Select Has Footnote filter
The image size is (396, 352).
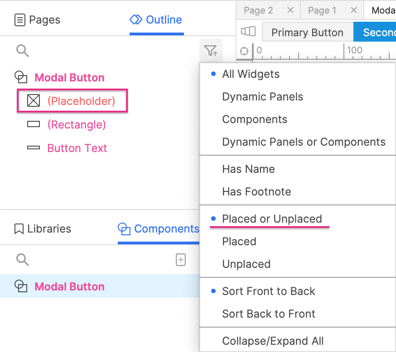[x=256, y=192]
